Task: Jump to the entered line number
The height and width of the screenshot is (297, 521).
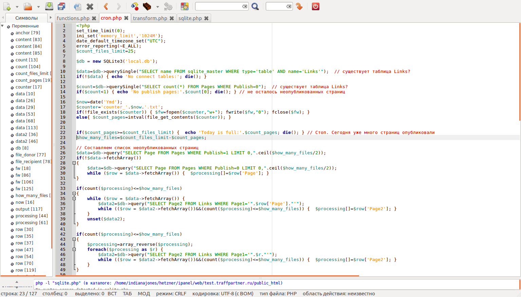Action: click(299, 6)
